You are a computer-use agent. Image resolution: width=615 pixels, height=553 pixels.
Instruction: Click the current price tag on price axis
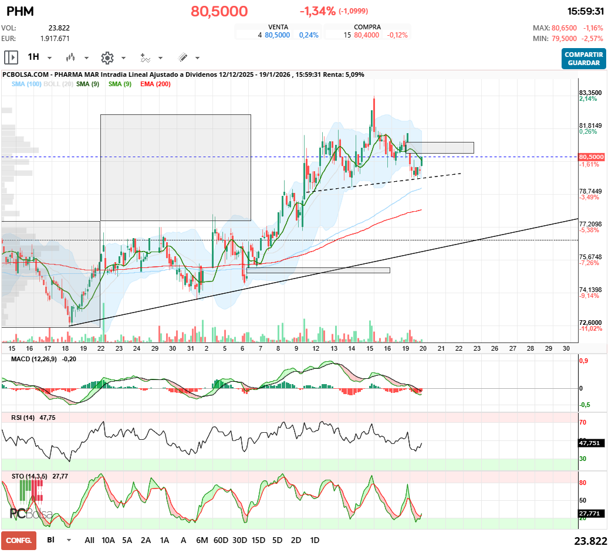point(592,157)
